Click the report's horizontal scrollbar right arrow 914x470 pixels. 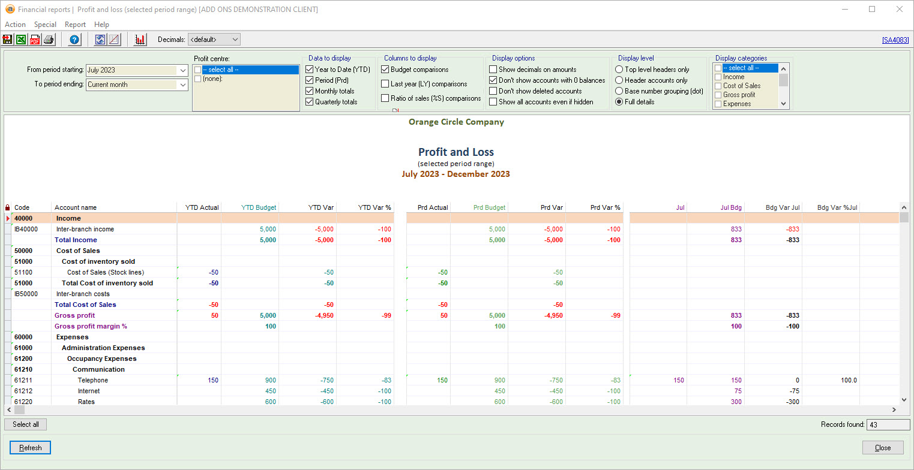894,410
